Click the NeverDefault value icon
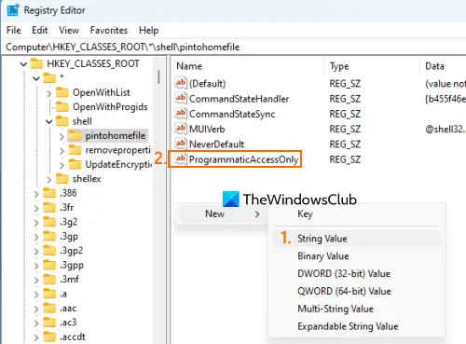Image resolution: width=466 pixels, height=344 pixels. click(x=181, y=144)
